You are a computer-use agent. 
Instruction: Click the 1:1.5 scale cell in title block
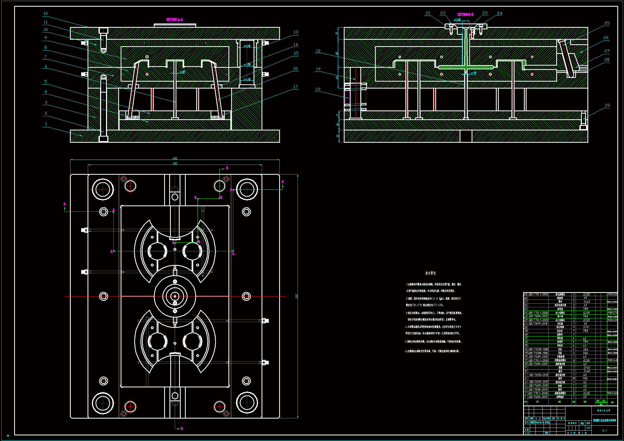tap(588, 428)
